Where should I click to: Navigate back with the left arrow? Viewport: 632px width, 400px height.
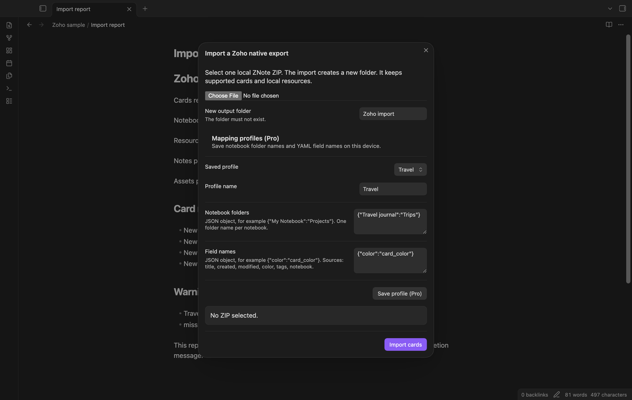(29, 25)
